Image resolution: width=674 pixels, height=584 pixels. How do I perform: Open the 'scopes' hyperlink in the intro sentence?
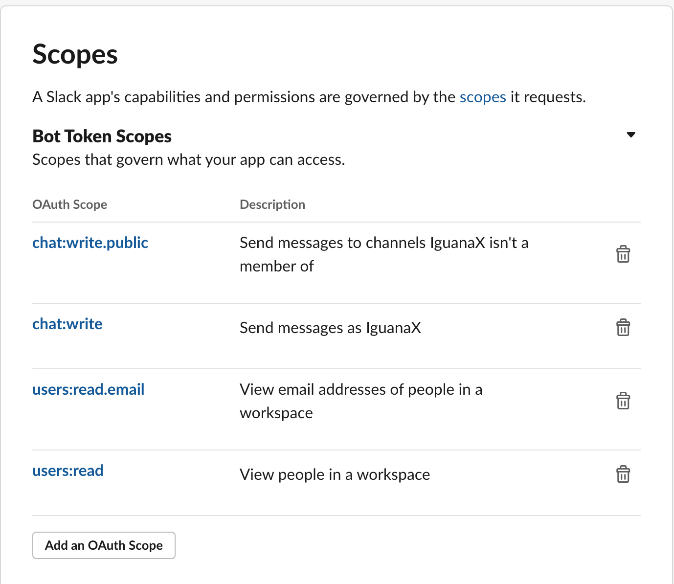[482, 97]
